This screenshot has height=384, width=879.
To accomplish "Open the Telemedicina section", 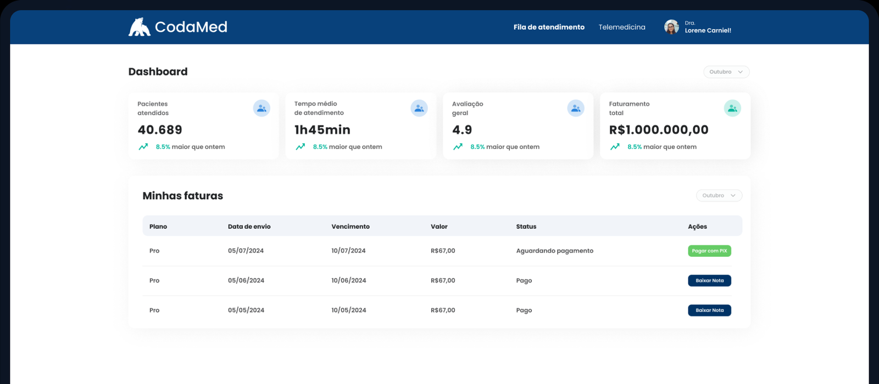I will pos(622,27).
